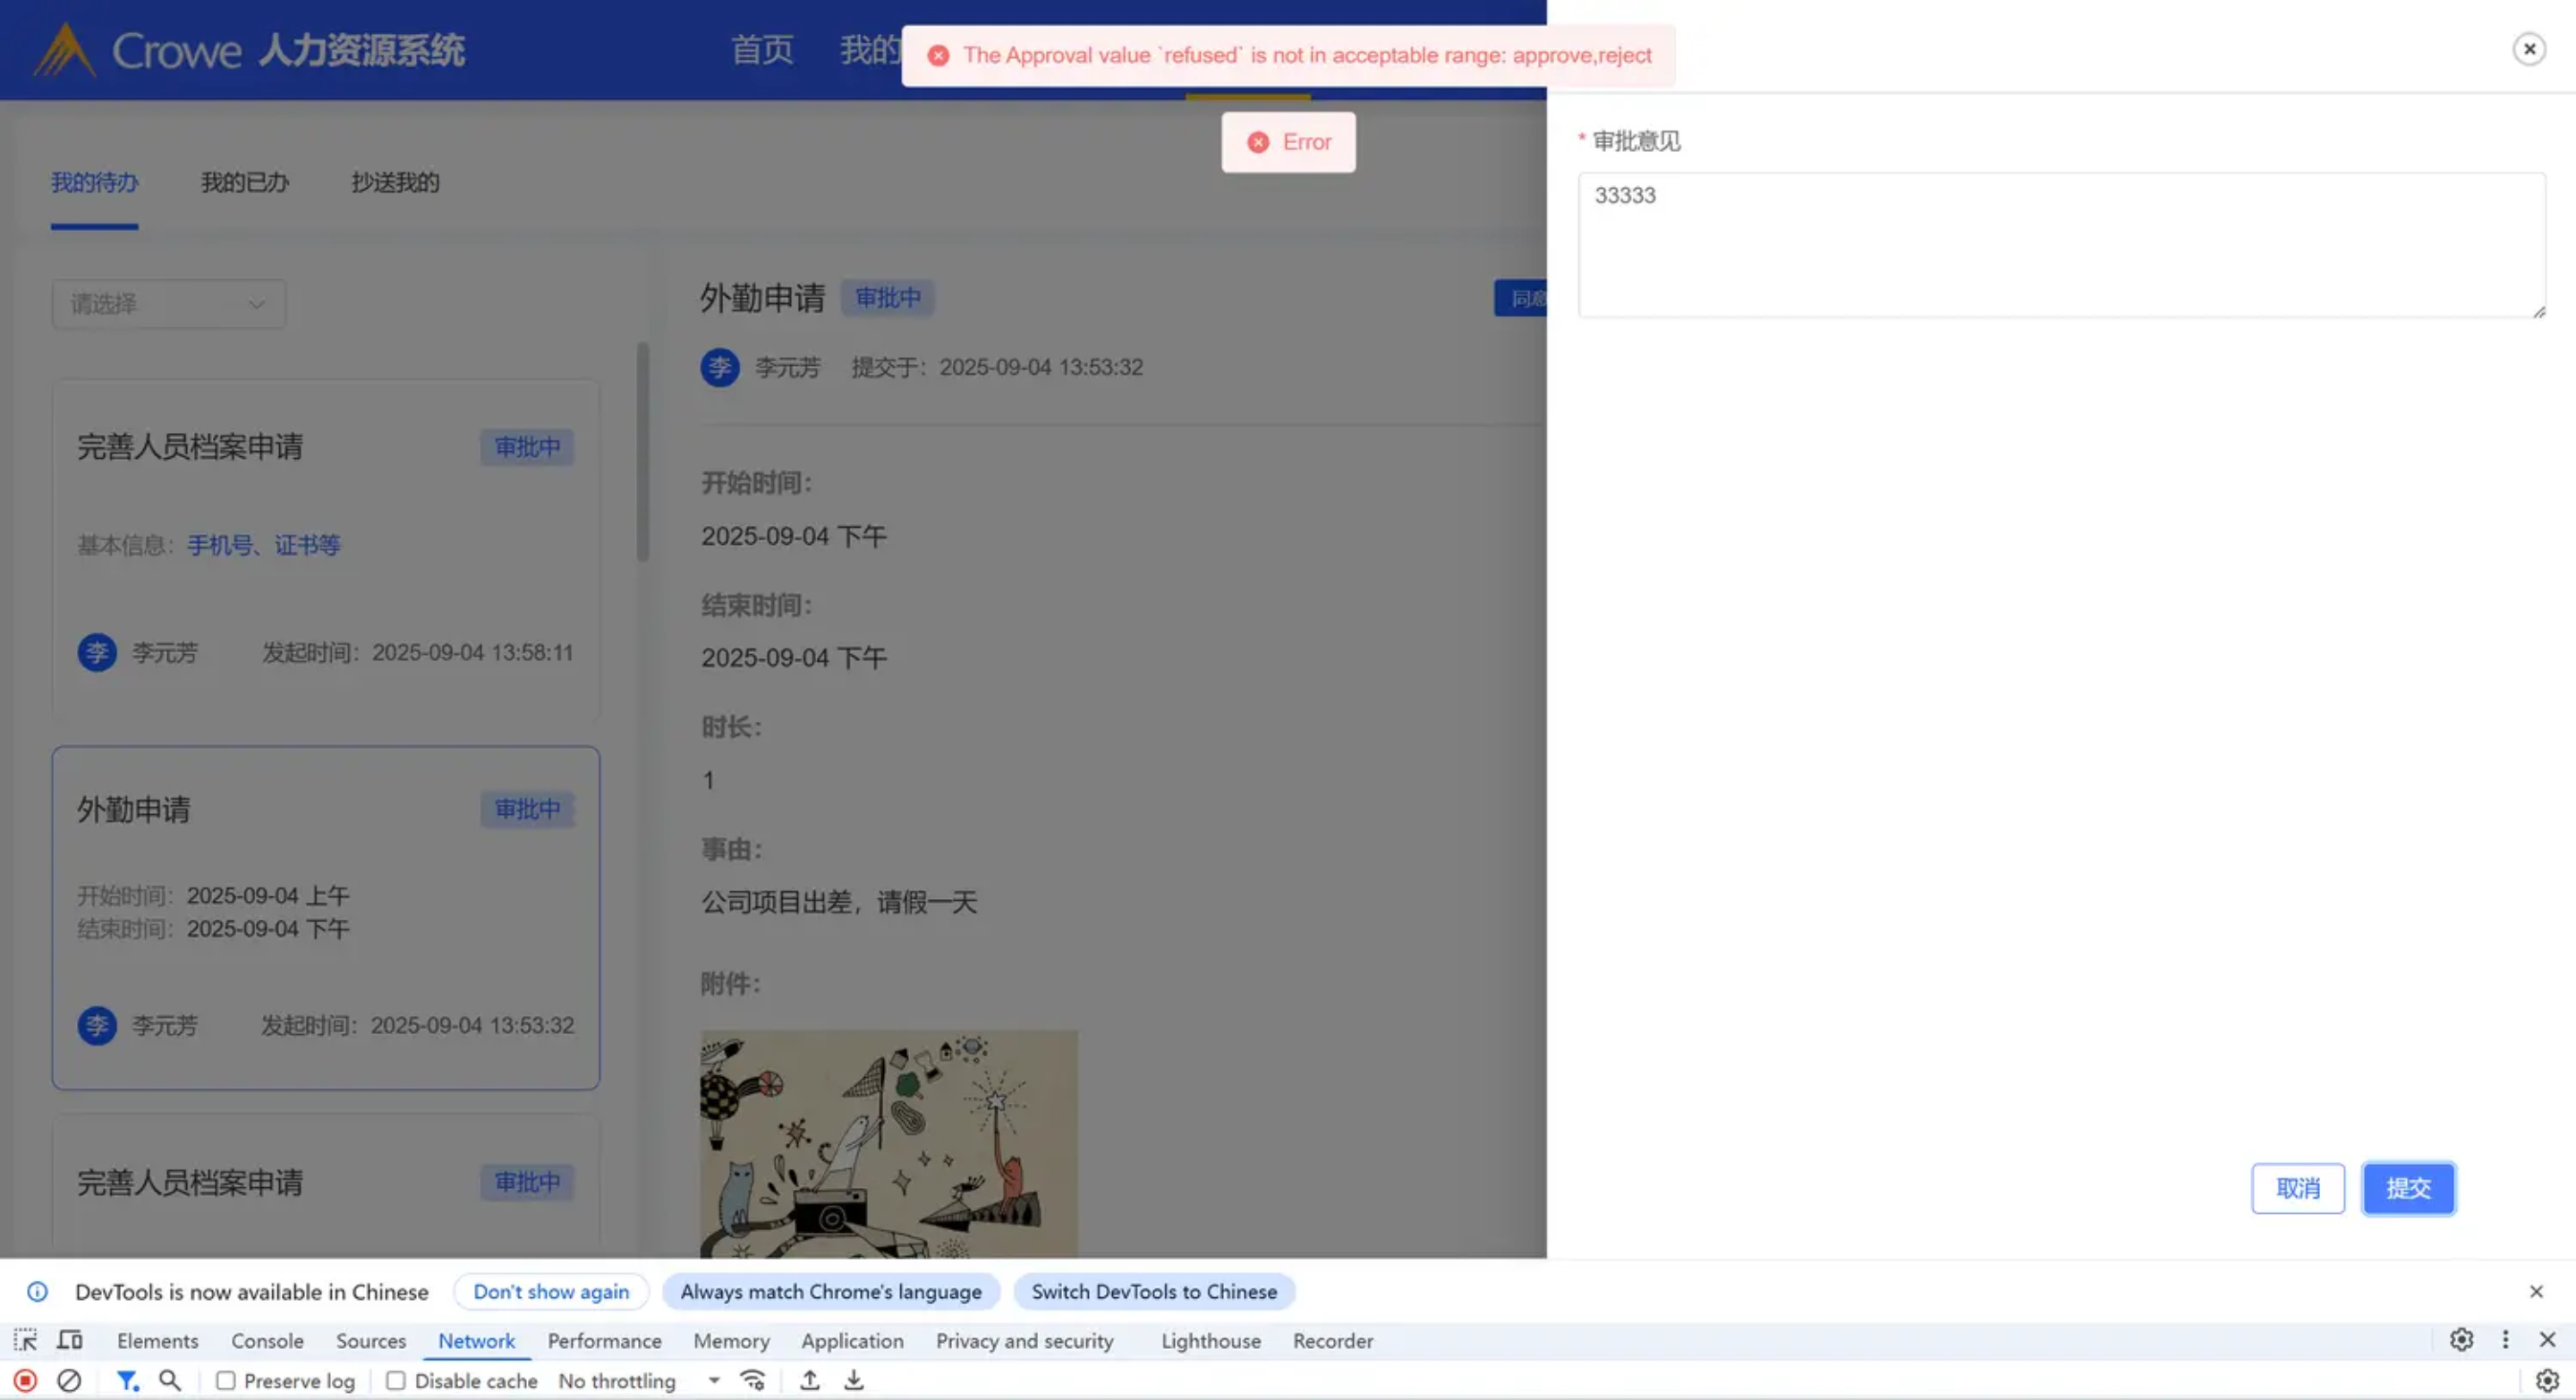Open the No throttling dropdown
The height and width of the screenshot is (1400, 2576).
tap(638, 1381)
